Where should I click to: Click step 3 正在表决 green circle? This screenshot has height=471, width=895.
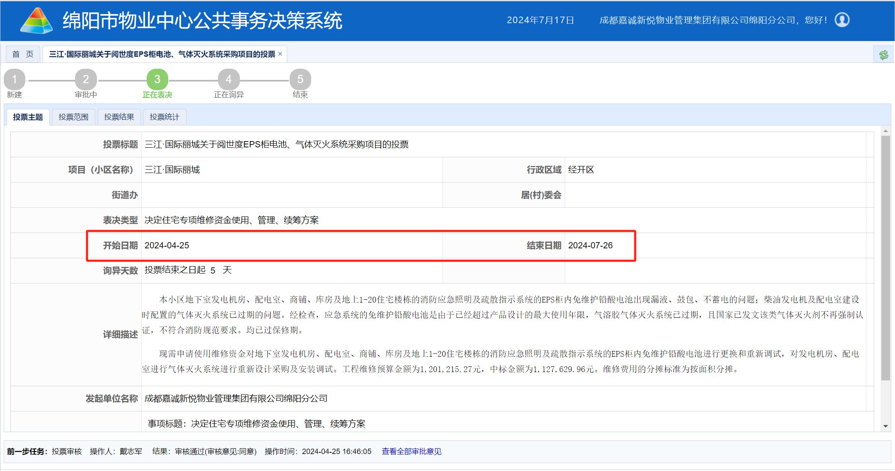(157, 79)
